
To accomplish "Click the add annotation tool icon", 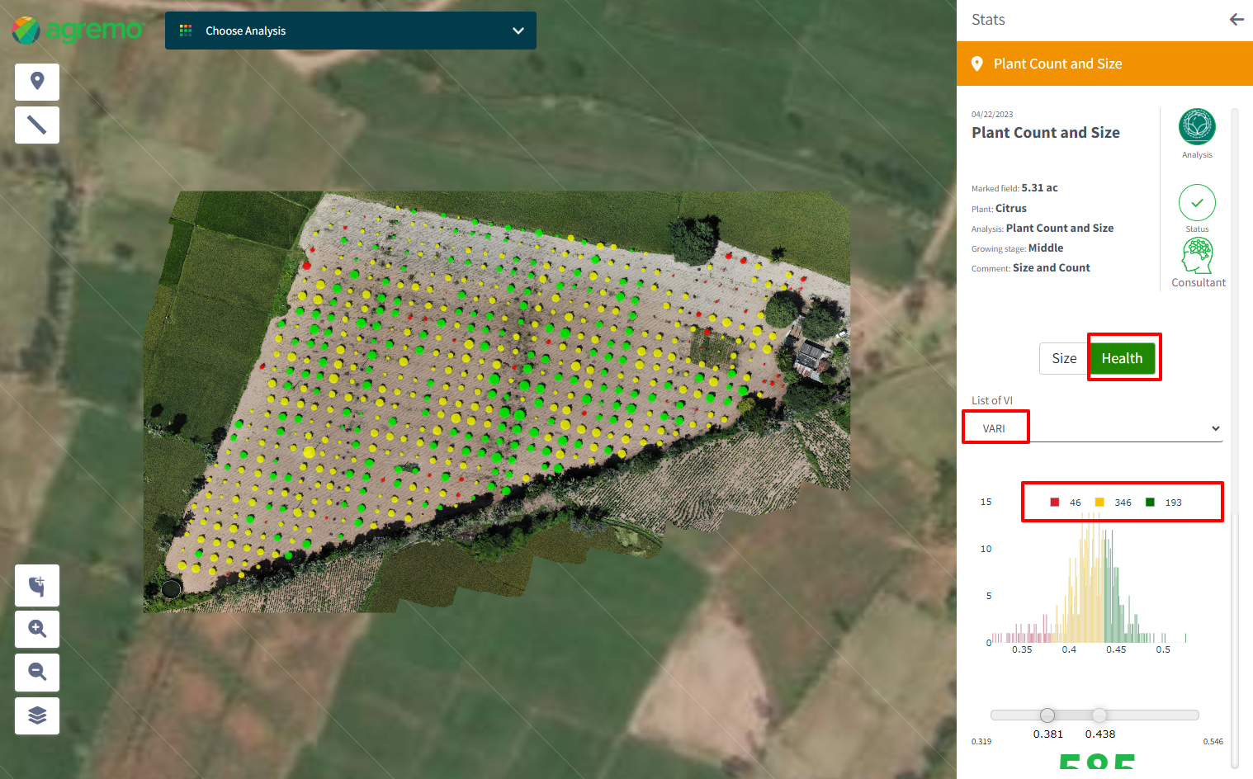I will click(37, 586).
